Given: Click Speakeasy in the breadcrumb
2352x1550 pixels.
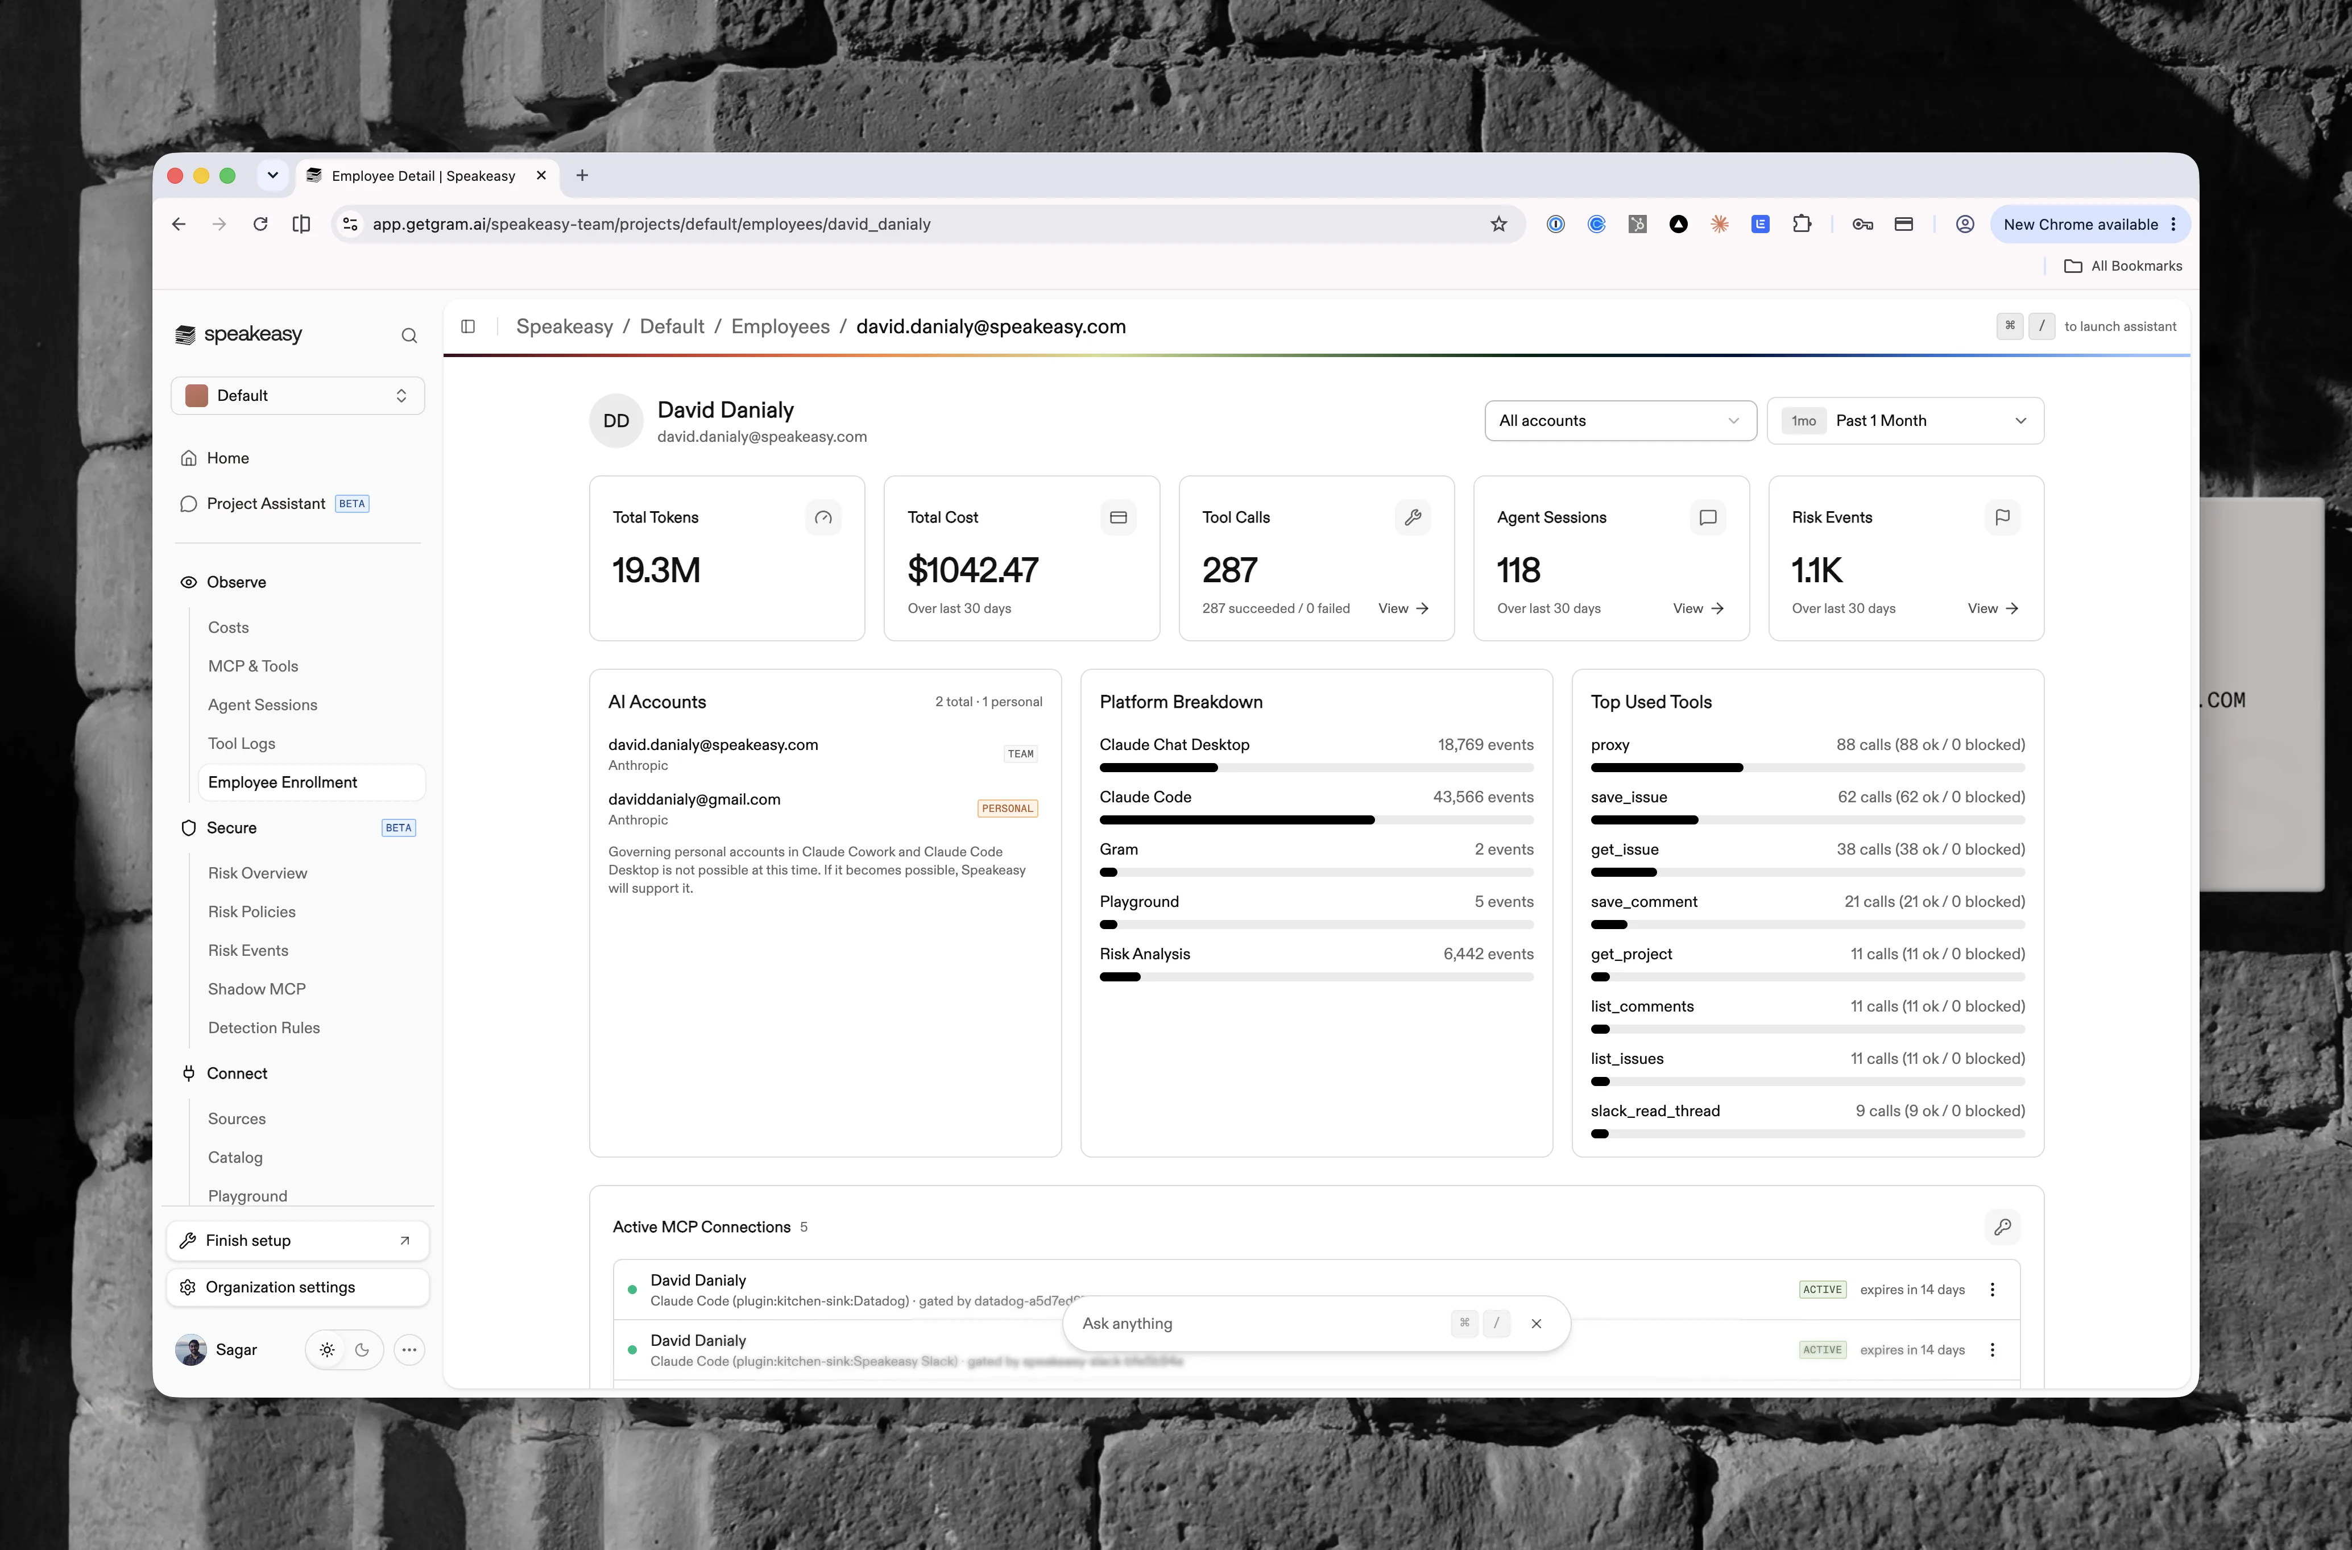Looking at the screenshot, I should pyautogui.click(x=565, y=326).
